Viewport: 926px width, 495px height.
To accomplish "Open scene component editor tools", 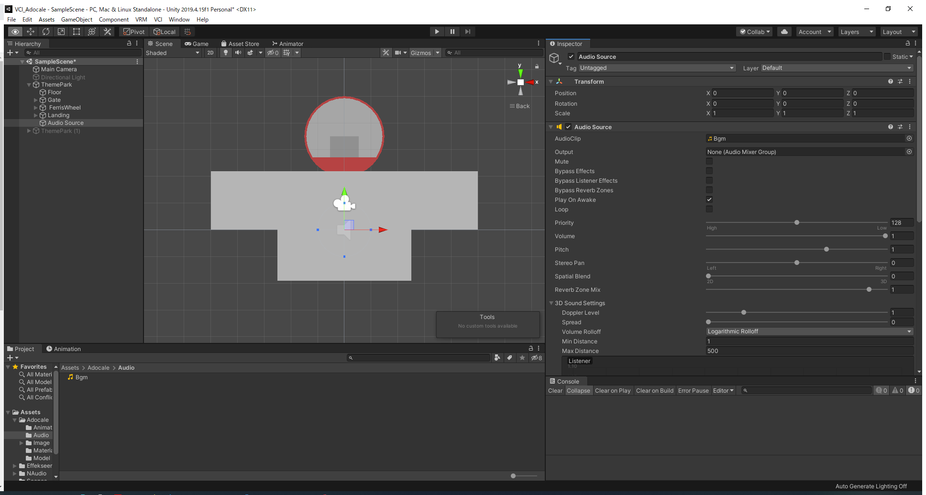I will (386, 53).
